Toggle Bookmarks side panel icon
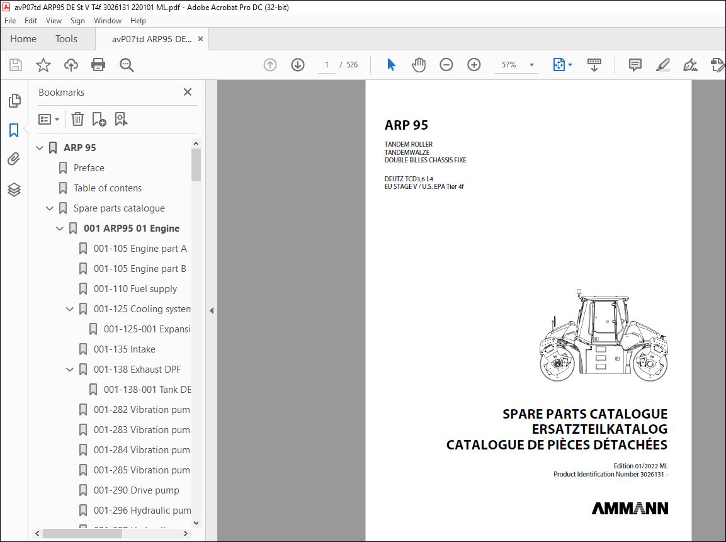The image size is (726, 542). (x=14, y=130)
